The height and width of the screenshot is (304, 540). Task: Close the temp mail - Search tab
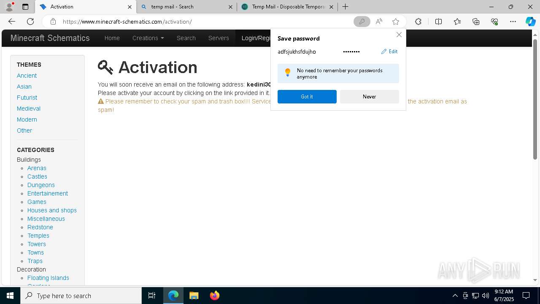[x=230, y=7]
